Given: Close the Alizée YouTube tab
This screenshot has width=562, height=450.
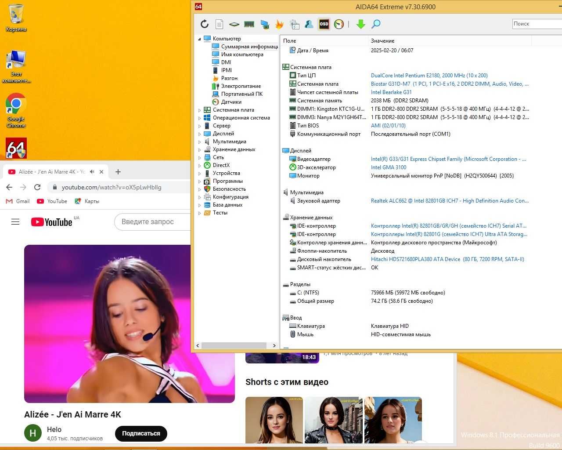Looking at the screenshot, I should [x=101, y=172].
